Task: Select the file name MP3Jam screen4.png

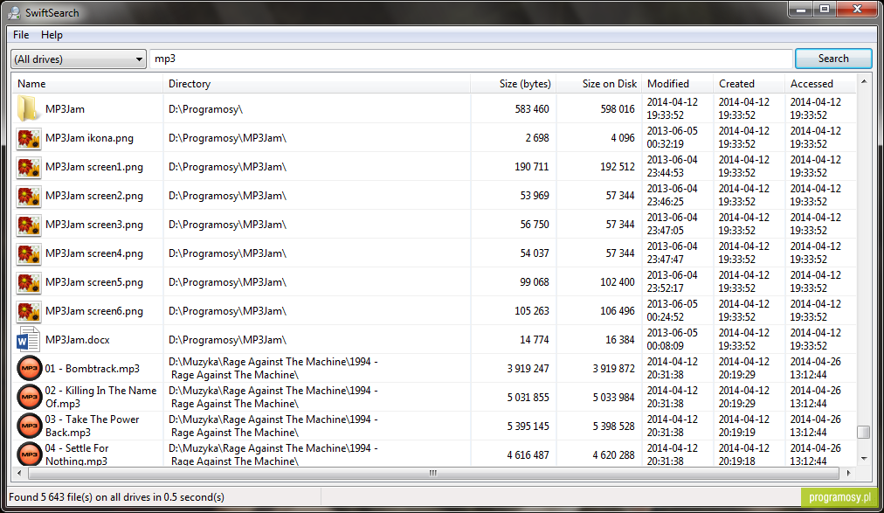Action: click(x=94, y=253)
